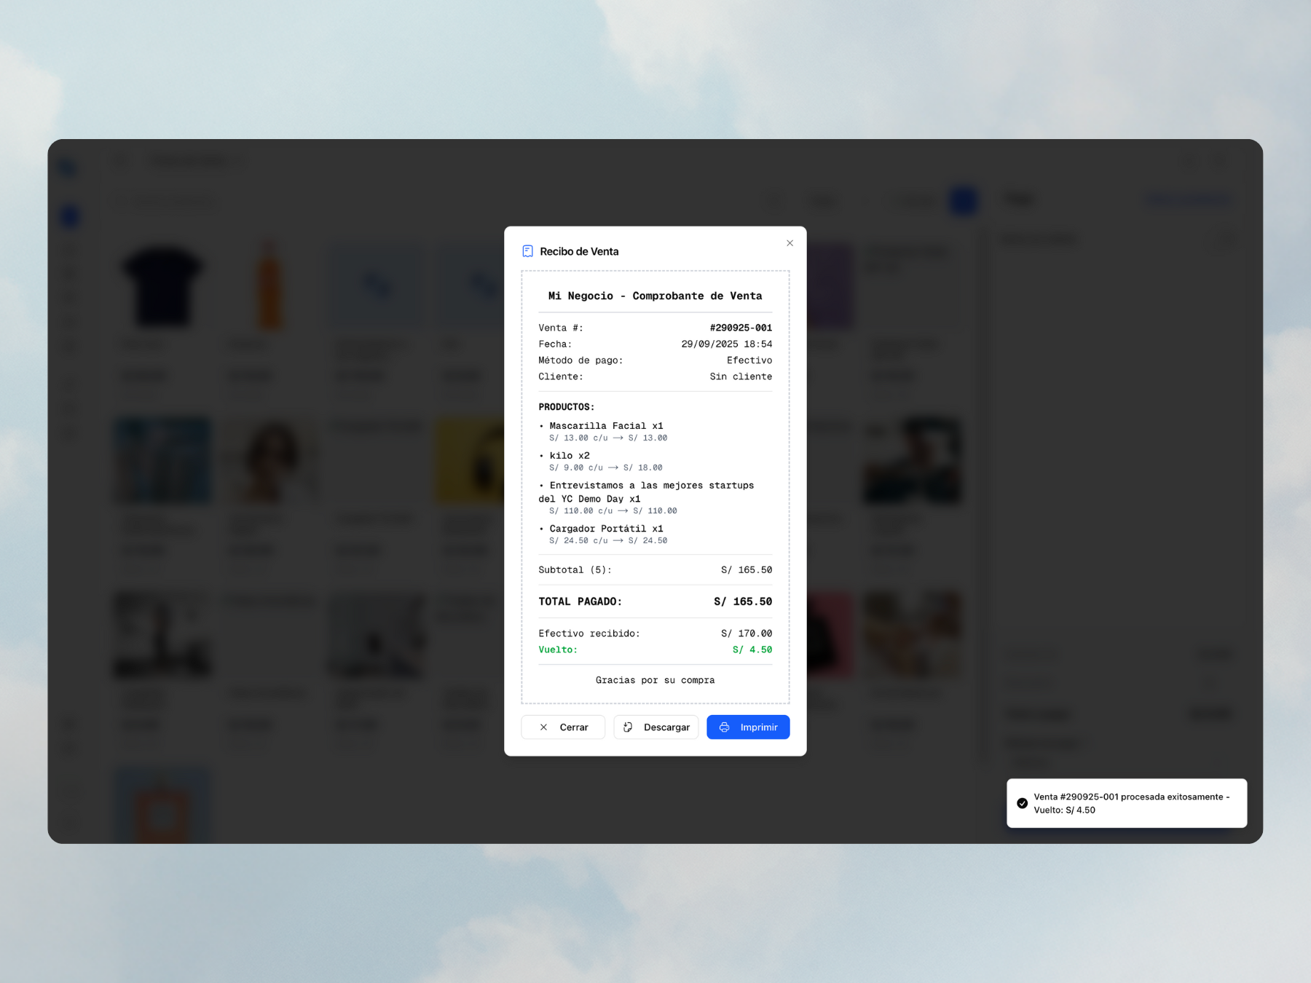Click the receipt icon beside "Recibo de Venta"
The width and height of the screenshot is (1311, 983).
[x=527, y=250]
